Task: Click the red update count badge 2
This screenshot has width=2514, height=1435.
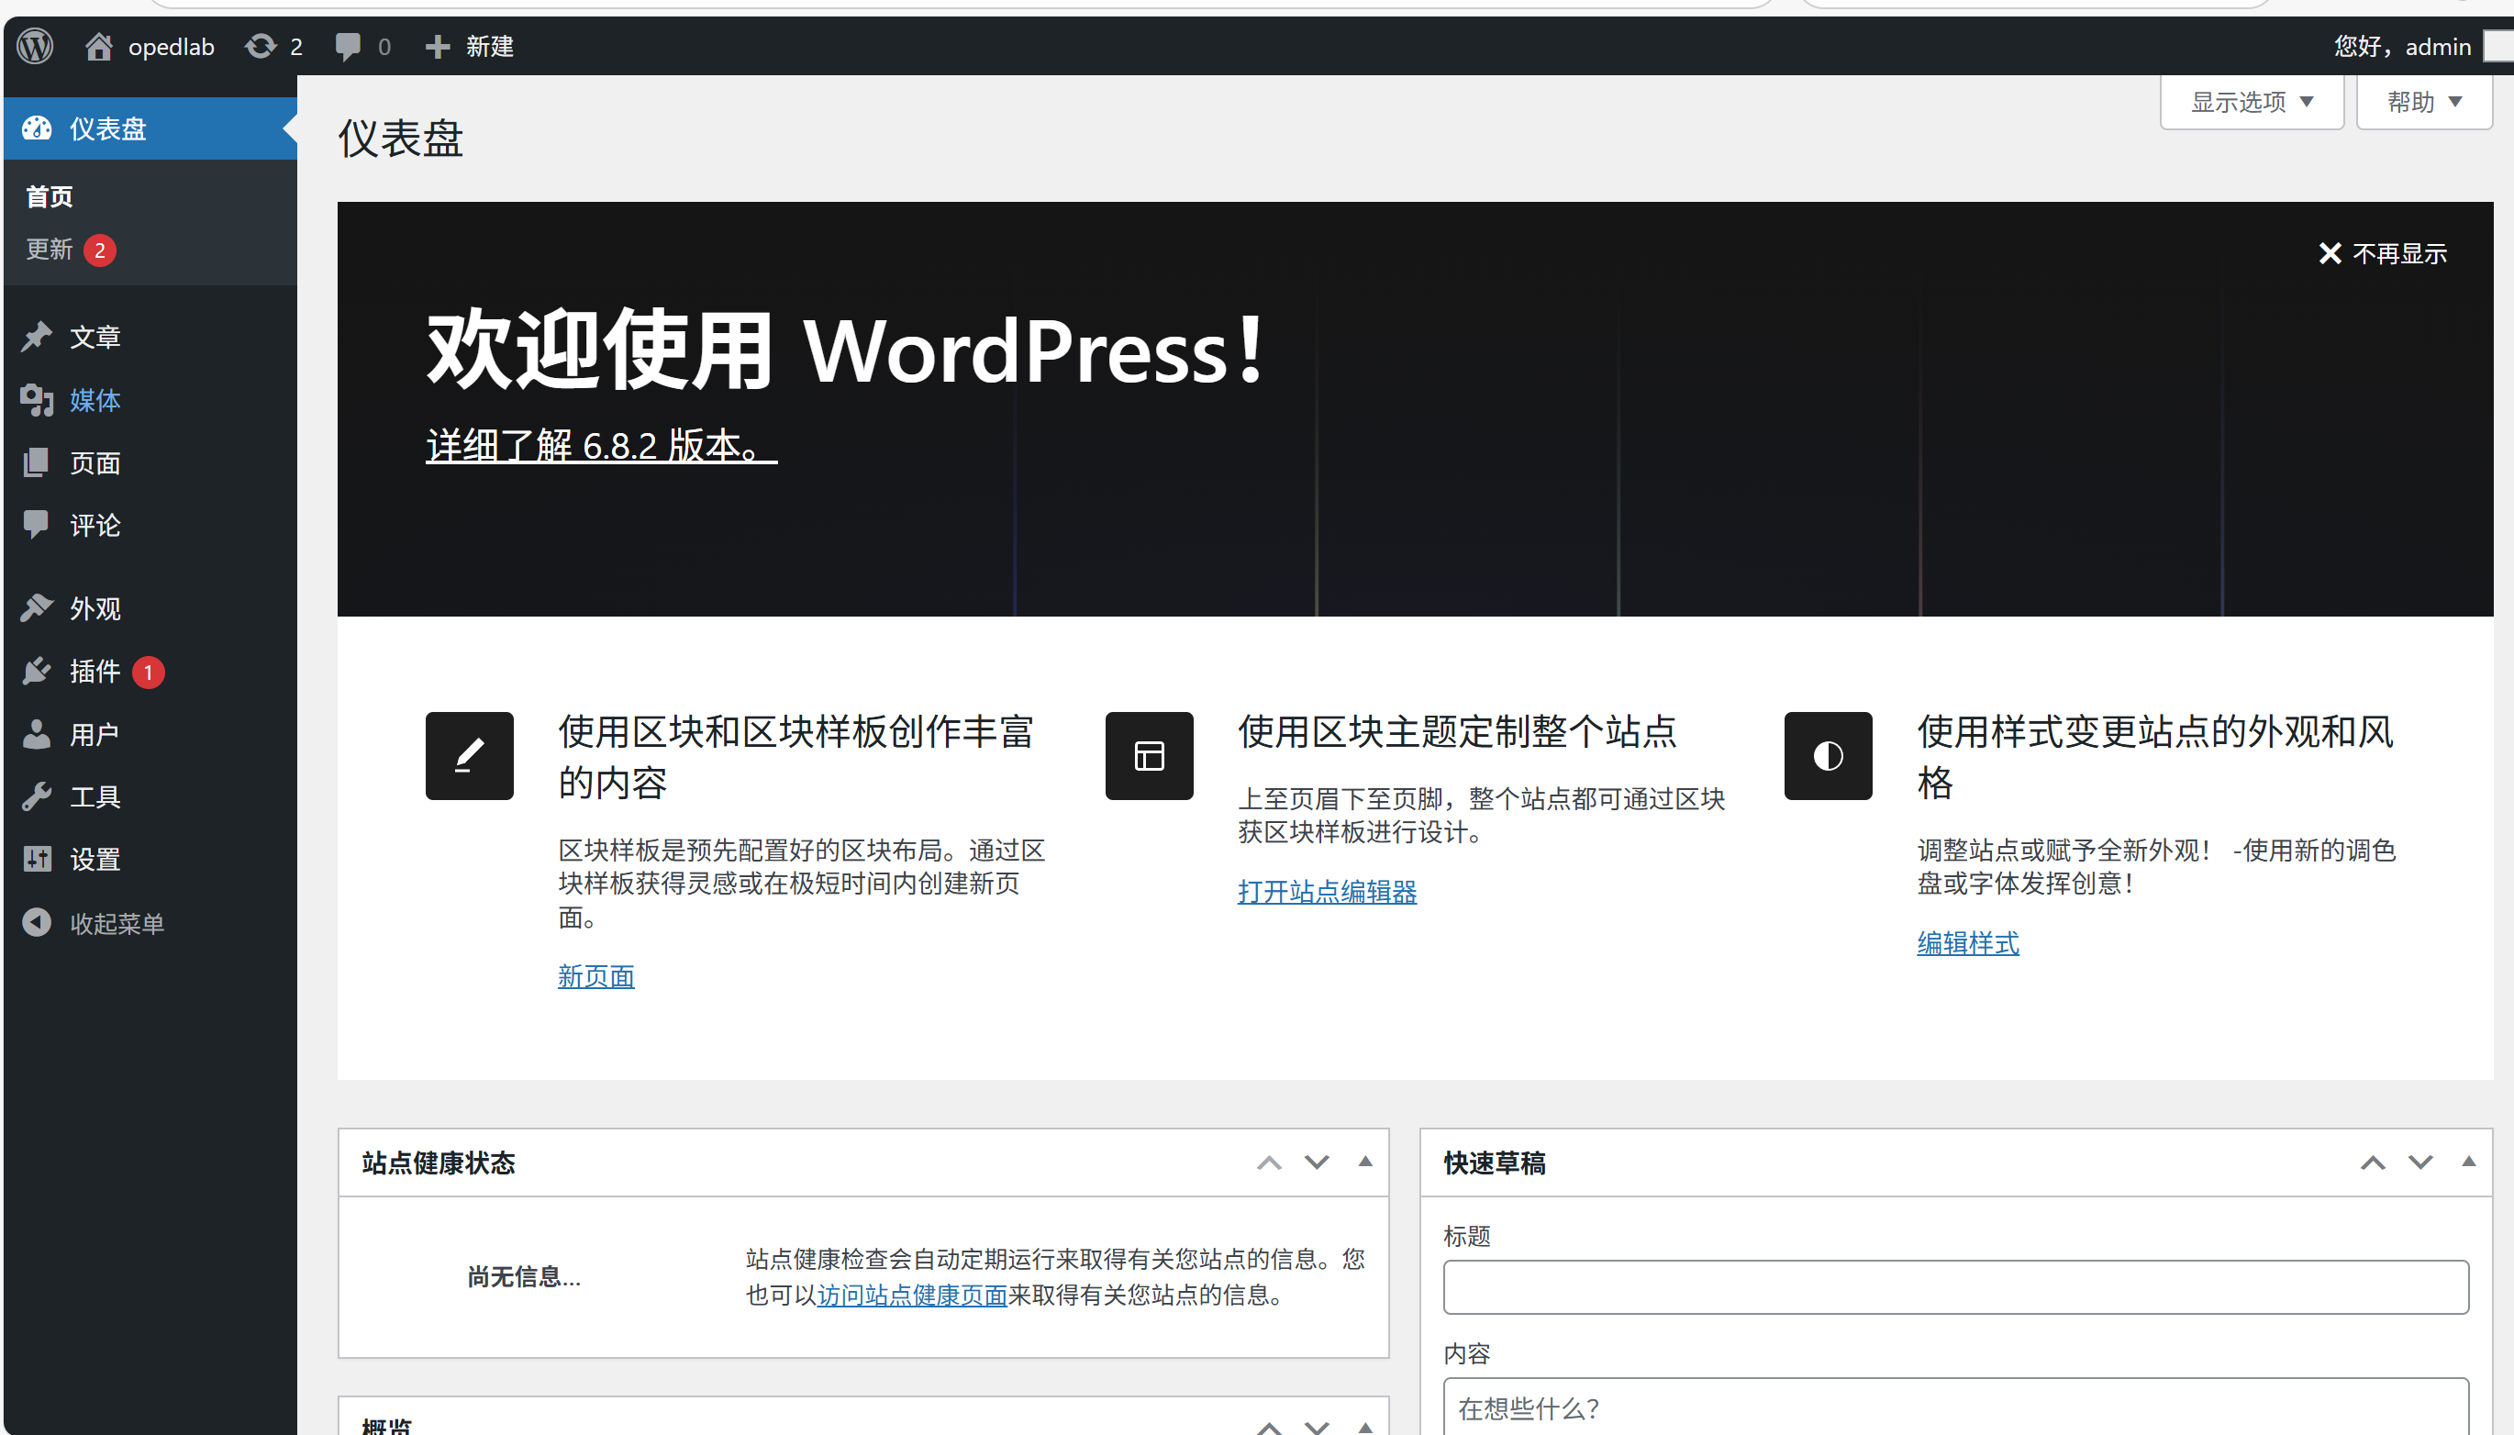Action: (99, 250)
